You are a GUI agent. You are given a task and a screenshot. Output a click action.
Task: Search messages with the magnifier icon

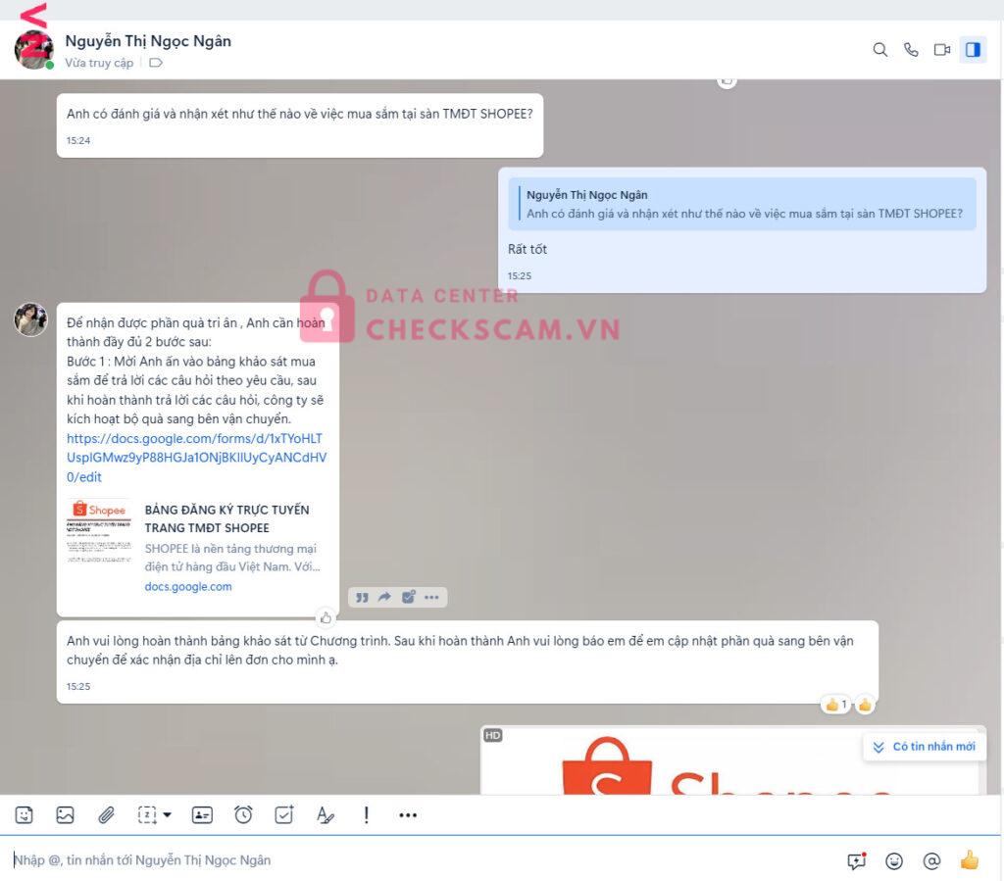pyautogui.click(x=879, y=50)
